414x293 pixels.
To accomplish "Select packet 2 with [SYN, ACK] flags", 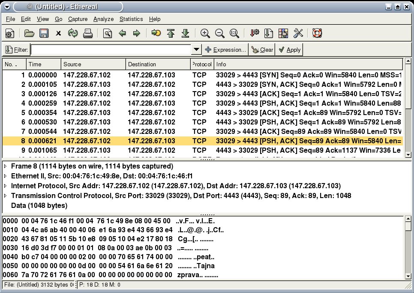I will (x=203, y=85).
